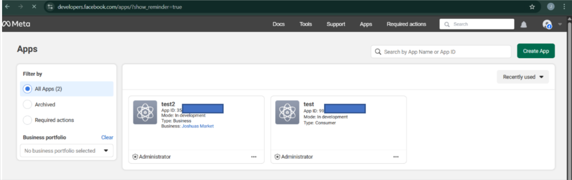
Task: Open site information icon in address bar
Action: point(50,7)
